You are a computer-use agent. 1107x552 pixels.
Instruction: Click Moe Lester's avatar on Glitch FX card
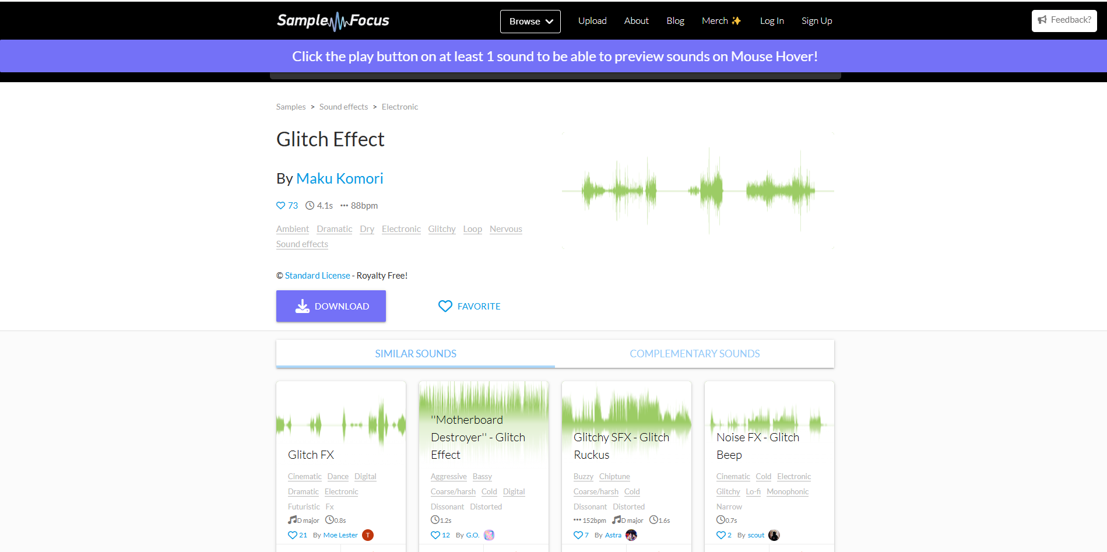click(368, 535)
